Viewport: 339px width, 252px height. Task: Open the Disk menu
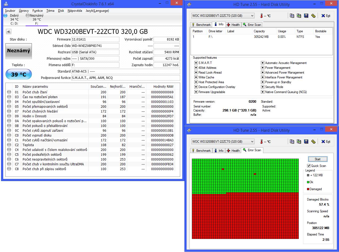[x=61, y=11]
